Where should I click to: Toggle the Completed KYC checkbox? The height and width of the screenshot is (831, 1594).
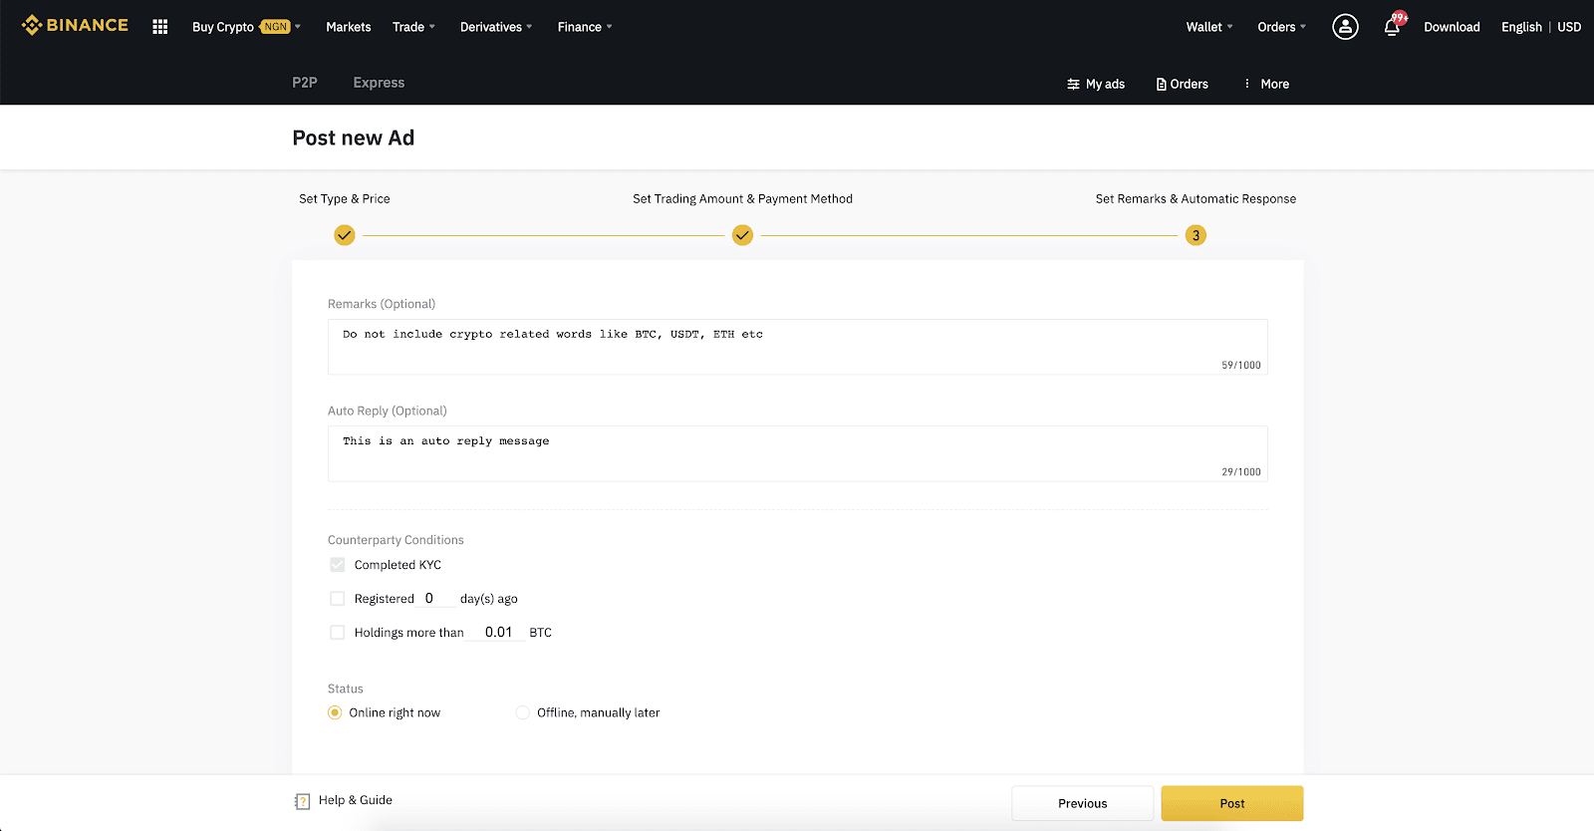coord(338,565)
